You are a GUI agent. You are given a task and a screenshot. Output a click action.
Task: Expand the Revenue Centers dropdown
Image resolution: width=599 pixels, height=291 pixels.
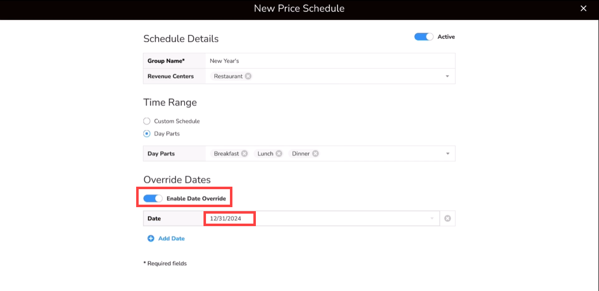point(447,76)
